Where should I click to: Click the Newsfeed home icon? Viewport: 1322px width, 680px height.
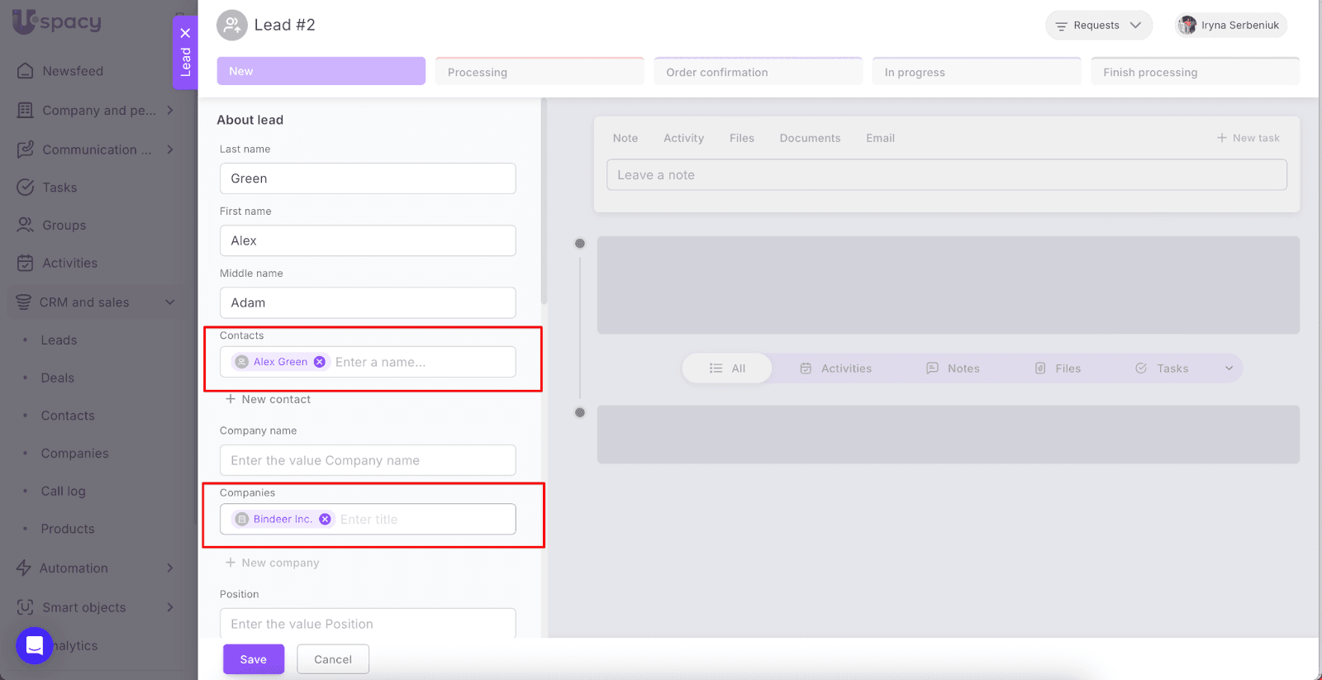[x=26, y=71]
